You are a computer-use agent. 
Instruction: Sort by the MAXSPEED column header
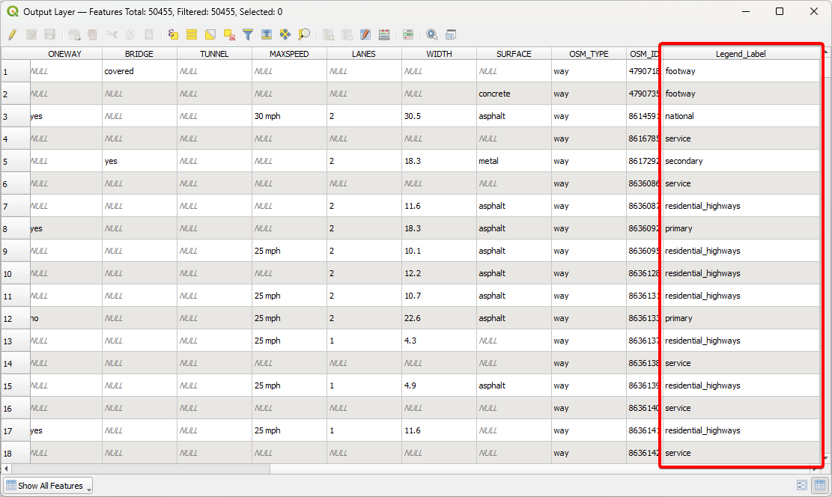click(288, 53)
